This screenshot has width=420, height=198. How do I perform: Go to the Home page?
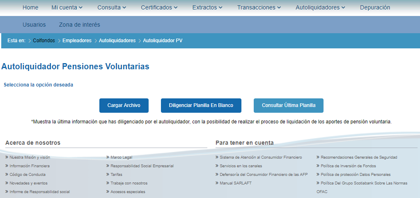tap(30, 7)
